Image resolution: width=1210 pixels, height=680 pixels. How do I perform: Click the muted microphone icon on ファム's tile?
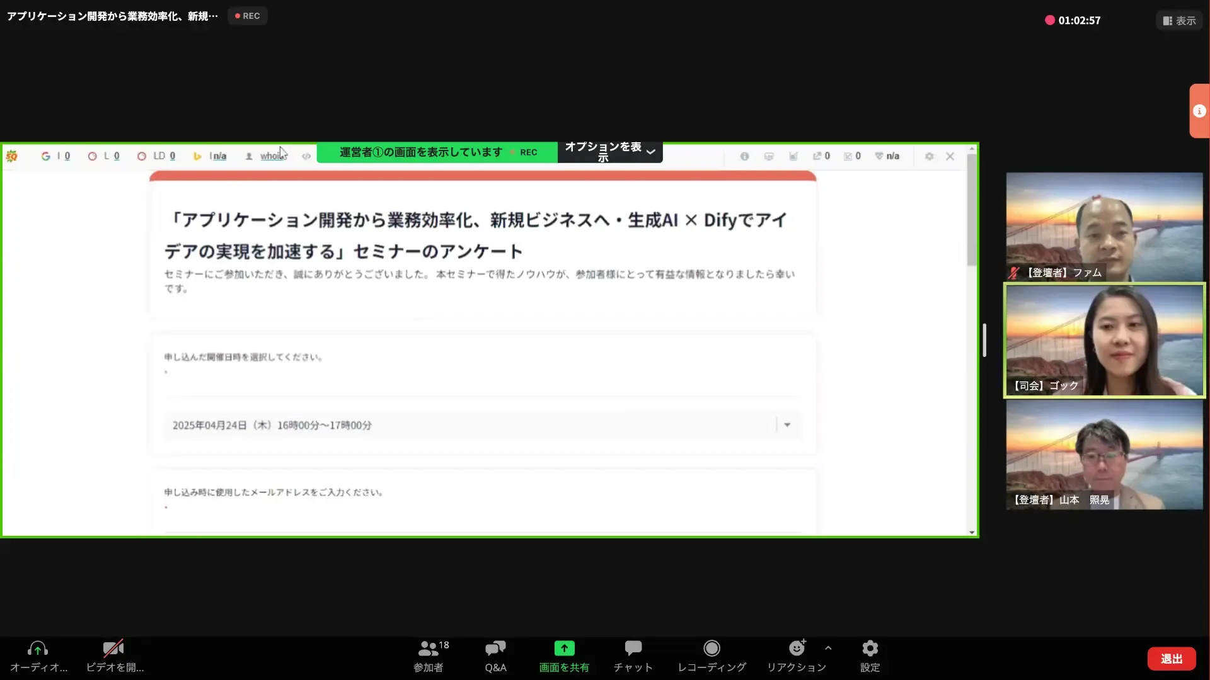click(1014, 273)
